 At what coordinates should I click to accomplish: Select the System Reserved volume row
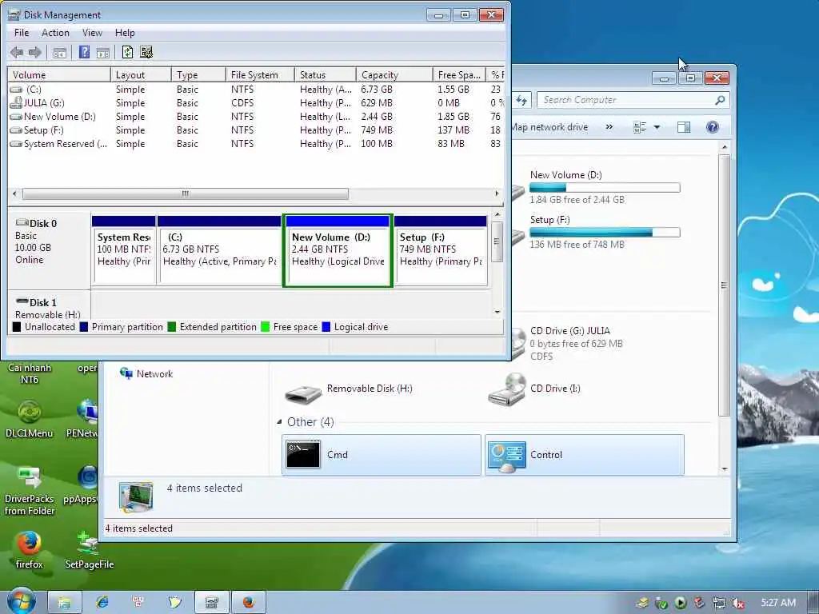(x=256, y=144)
